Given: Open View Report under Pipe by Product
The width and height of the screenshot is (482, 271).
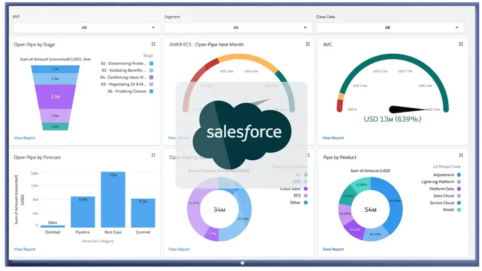Looking at the screenshot, I should point(333,249).
